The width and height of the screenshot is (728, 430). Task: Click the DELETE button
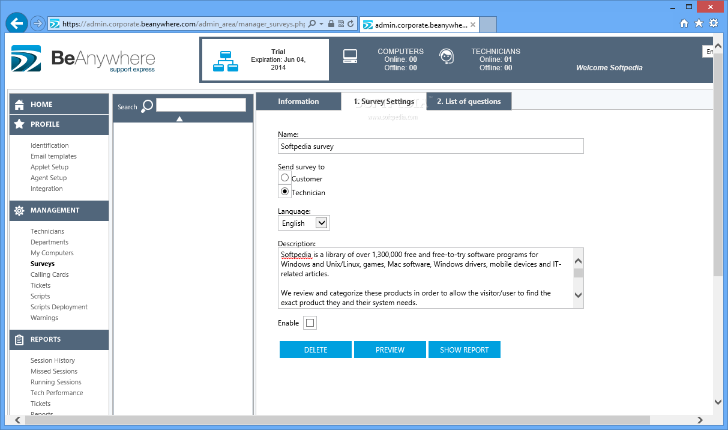pos(316,350)
